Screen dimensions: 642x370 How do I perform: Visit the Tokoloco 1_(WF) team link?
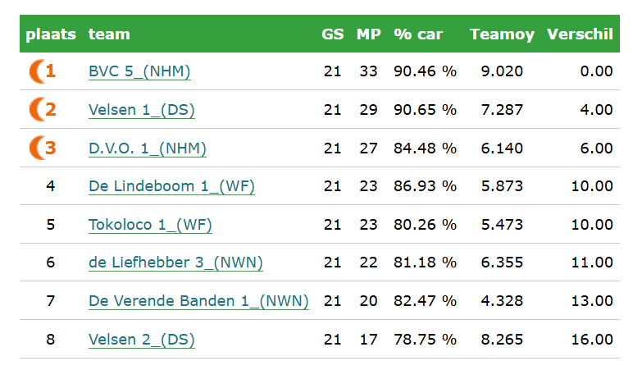[x=150, y=225]
